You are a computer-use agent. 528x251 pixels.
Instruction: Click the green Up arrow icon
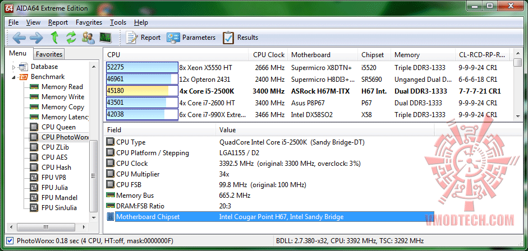click(54, 38)
